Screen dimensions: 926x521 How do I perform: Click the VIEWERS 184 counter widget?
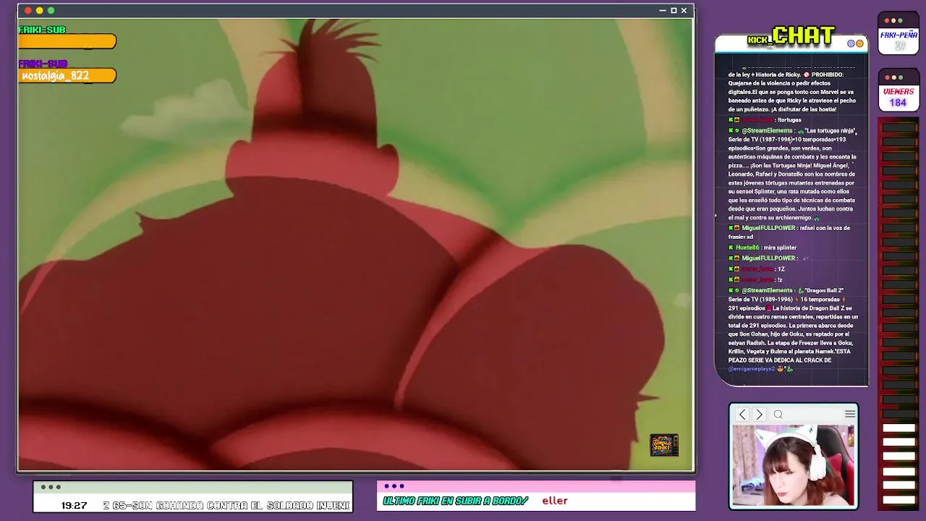[x=899, y=90]
